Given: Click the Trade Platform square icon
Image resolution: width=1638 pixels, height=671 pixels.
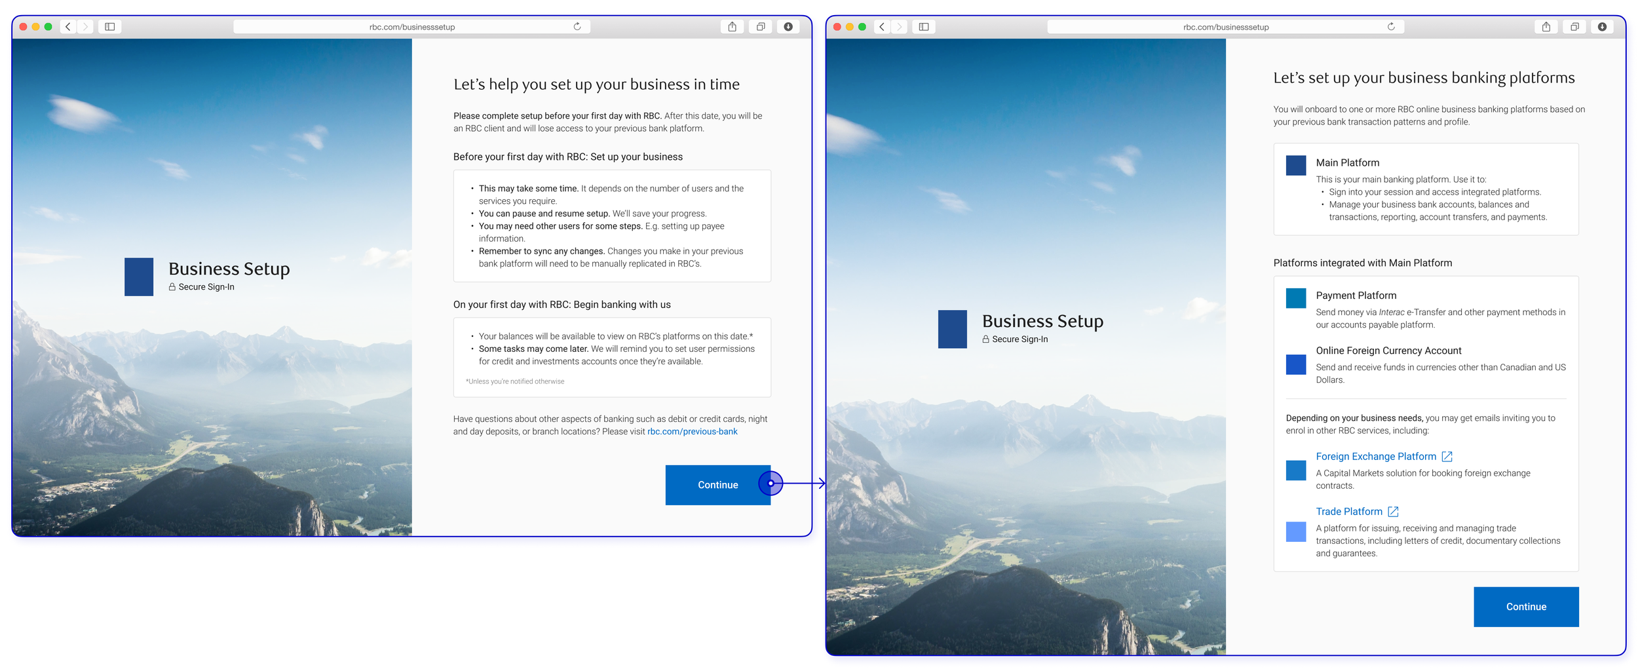Looking at the screenshot, I should pyautogui.click(x=1295, y=531).
